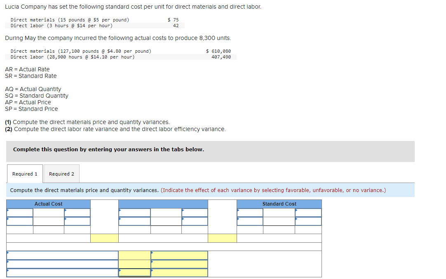Open first-row left dropdown under Actual Cost

pyautogui.click(x=20, y=213)
